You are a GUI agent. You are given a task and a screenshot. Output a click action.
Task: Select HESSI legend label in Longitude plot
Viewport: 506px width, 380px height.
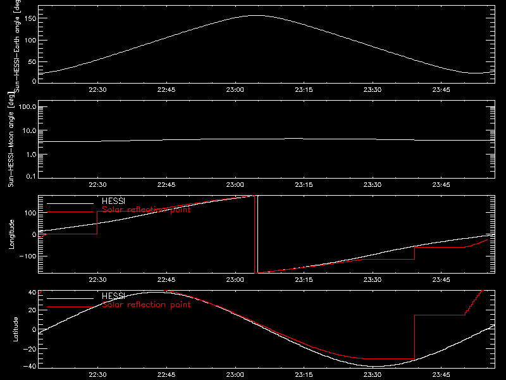[x=113, y=201]
